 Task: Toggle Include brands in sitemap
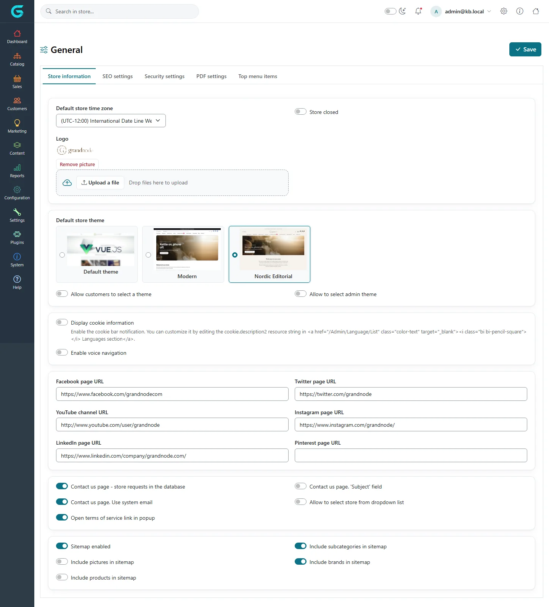click(x=300, y=562)
